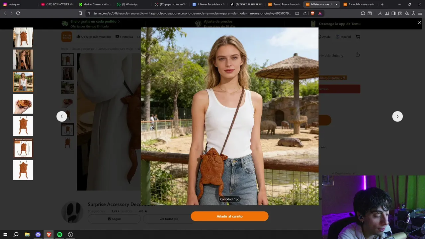Open File Explorer from the taskbar
This screenshot has width=425, height=239.
tap(27, 234)
